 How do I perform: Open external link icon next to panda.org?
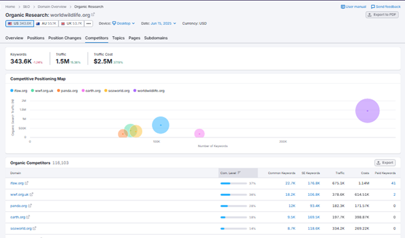30,206
